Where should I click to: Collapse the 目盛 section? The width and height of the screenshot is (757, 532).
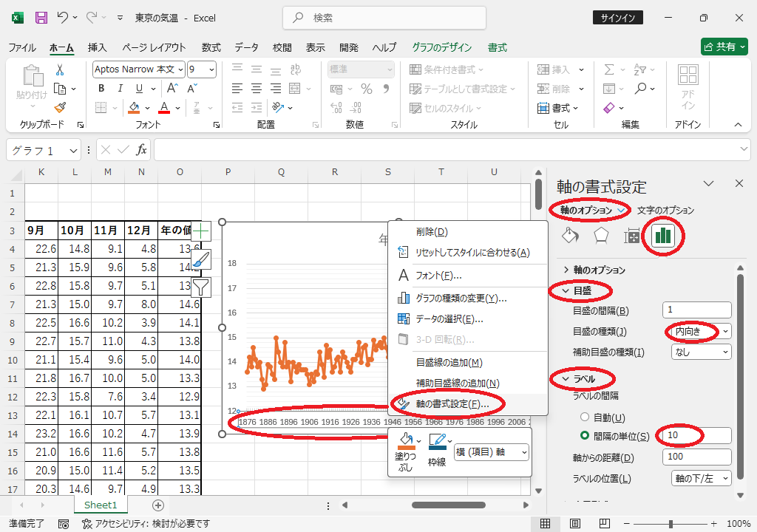point(577,290)
